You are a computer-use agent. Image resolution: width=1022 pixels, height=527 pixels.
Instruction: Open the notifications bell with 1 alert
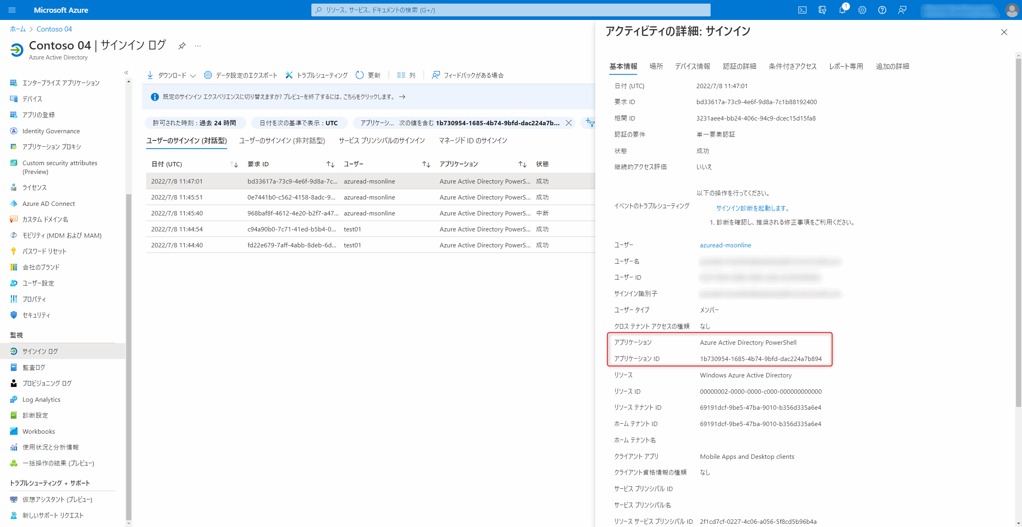click(x=842, y=10)
